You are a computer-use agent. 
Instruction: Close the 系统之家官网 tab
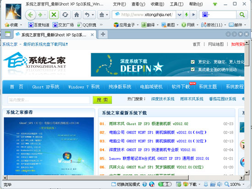click(92, 35)
